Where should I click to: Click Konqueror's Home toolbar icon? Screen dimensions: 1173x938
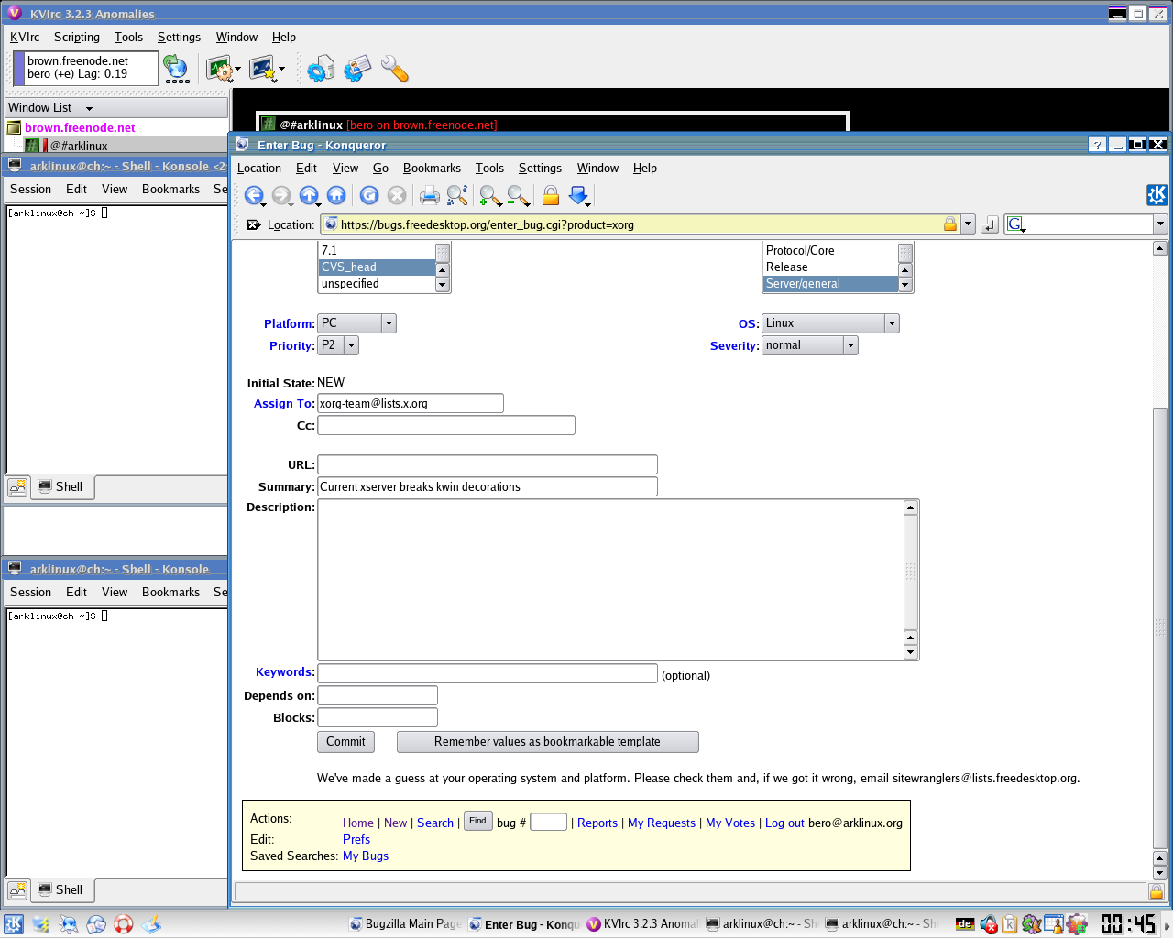coord(336,195)
